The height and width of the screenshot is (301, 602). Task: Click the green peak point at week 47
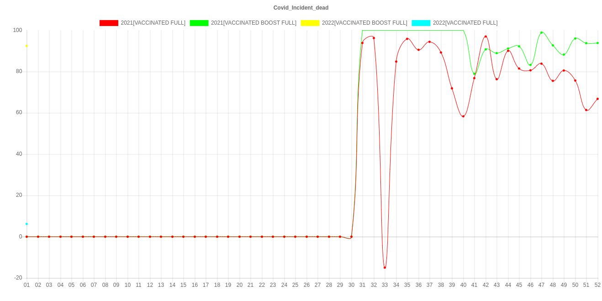(542, 33)
